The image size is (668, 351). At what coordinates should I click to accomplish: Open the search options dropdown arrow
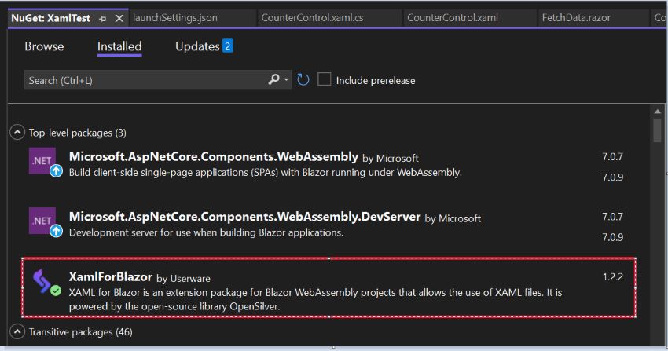coord(286,80)
